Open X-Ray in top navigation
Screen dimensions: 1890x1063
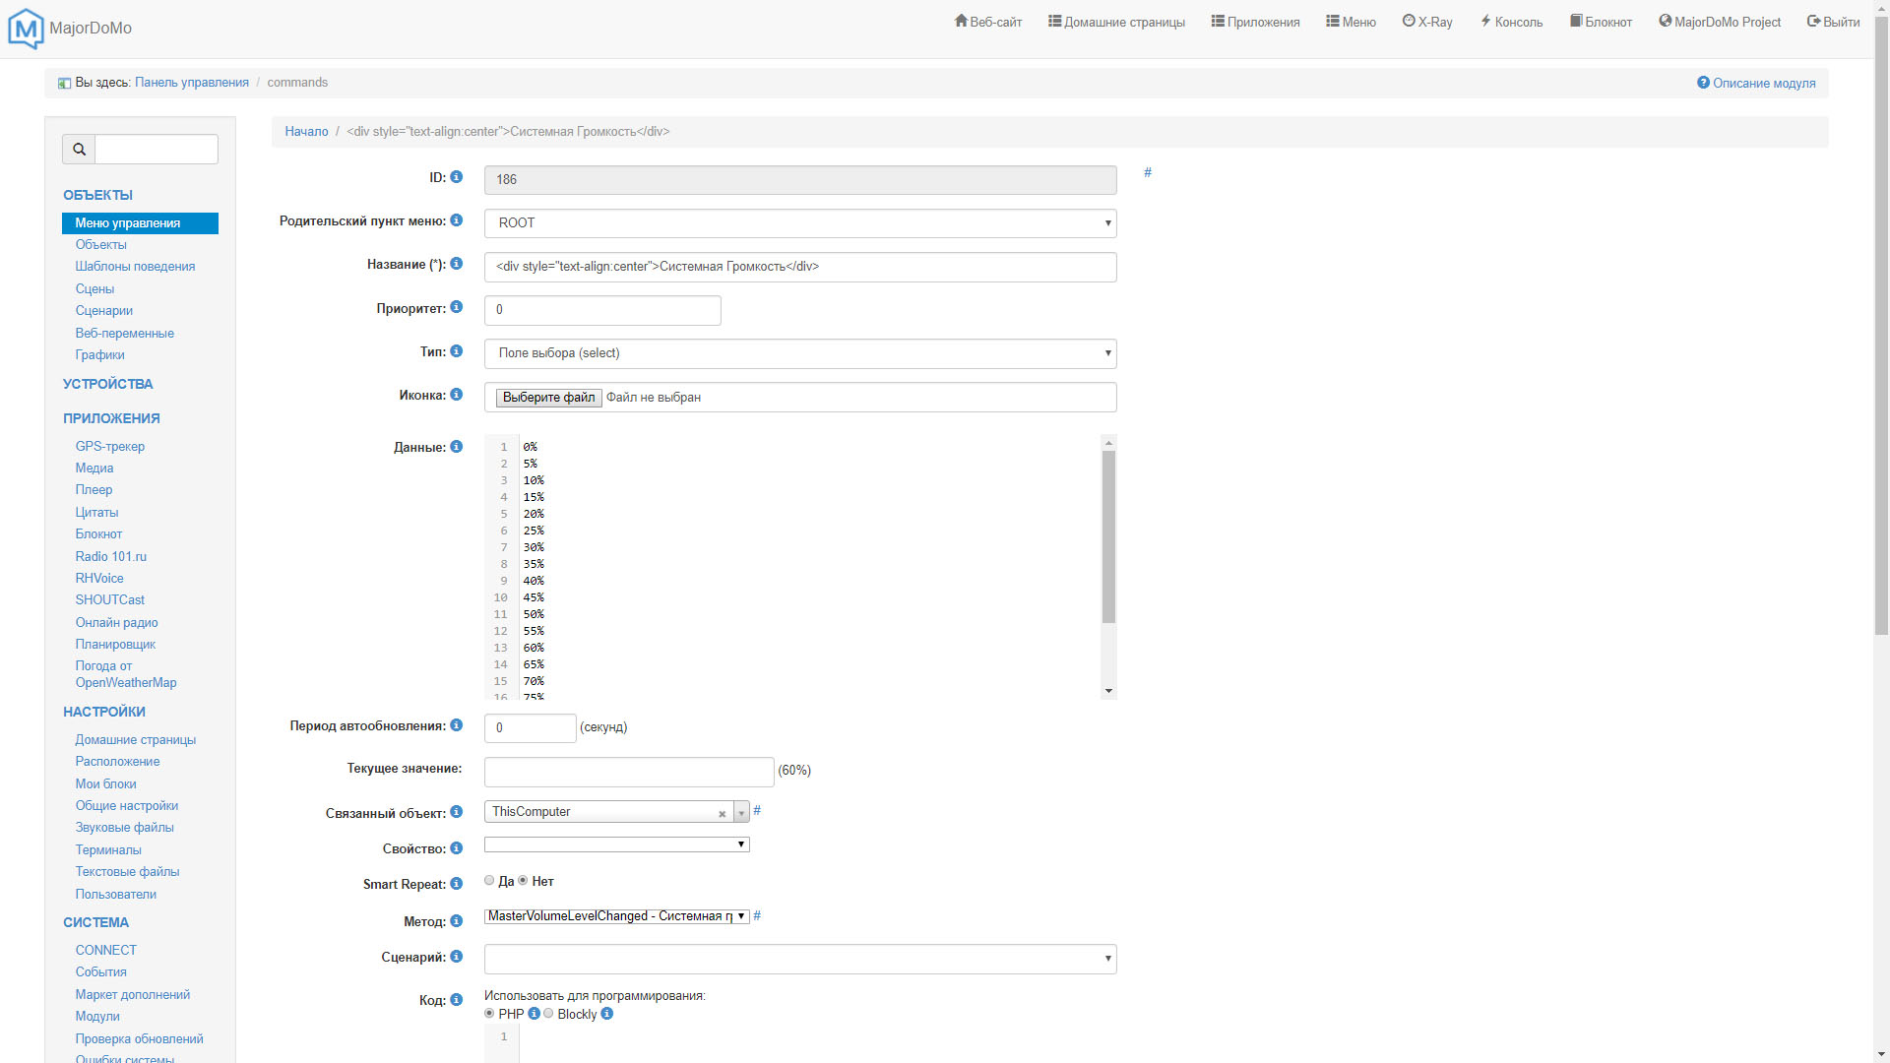click(1427, 22)
